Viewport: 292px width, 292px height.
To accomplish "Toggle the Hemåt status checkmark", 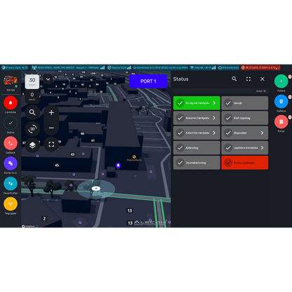I will [228, 103].
